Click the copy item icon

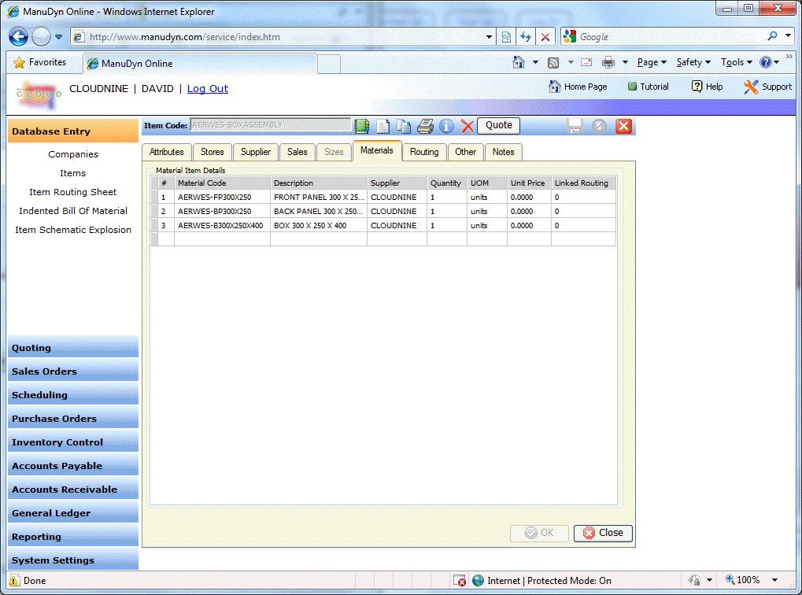404,126
